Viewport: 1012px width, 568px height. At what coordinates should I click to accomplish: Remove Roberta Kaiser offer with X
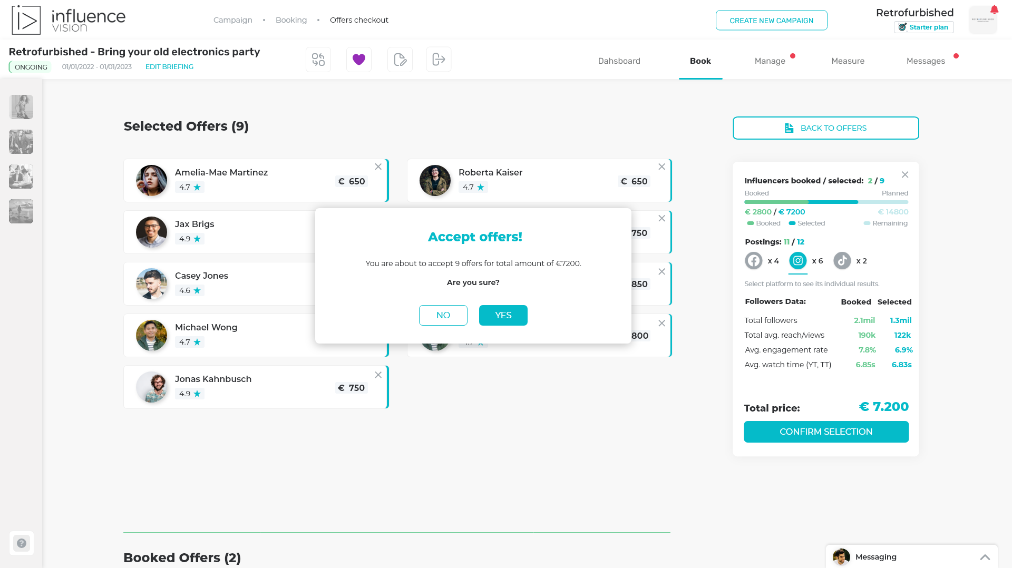(662, 167)
